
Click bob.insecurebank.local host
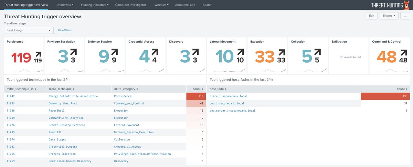tap(227, 103)
